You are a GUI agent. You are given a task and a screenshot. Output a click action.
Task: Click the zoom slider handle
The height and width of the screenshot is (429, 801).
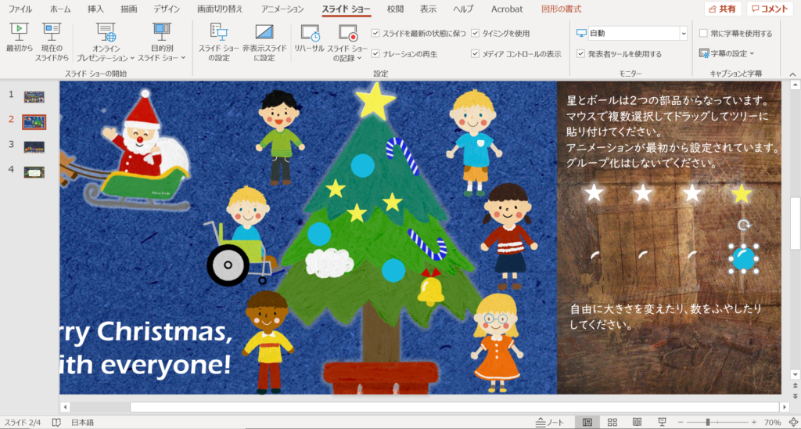pyautogui.click(x=707, y=423)
